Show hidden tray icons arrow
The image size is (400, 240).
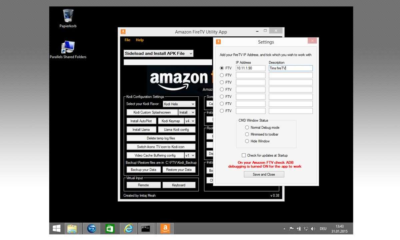point(284,229)
